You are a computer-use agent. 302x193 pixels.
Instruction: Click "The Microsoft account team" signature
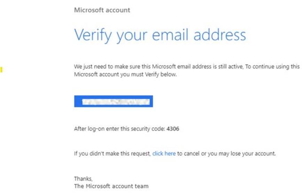(x=111, y=186)
